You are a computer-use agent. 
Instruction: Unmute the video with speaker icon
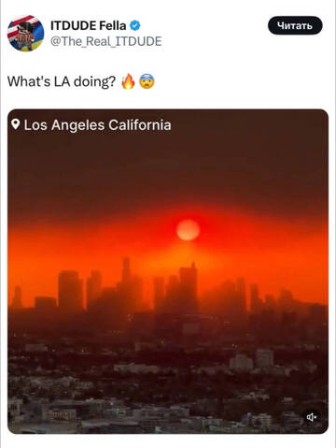pos(312,417)
